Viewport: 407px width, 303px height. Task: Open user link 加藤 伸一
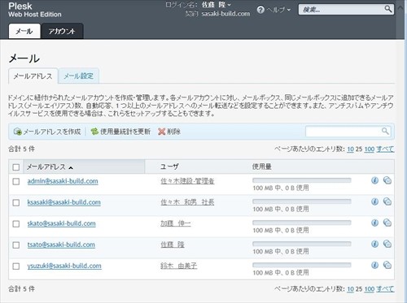pyautogui.click(x=176, y=223)
